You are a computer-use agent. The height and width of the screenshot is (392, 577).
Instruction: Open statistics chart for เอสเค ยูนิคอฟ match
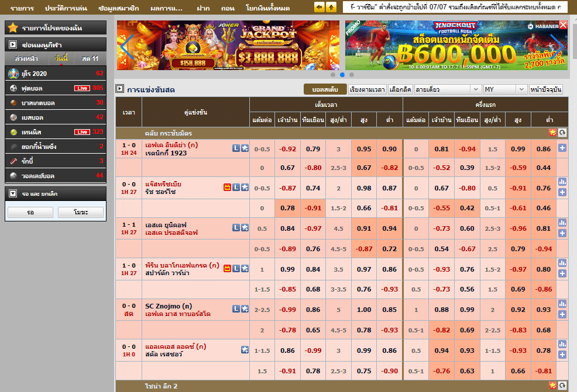pyautogui.click(x=562, y=222)
